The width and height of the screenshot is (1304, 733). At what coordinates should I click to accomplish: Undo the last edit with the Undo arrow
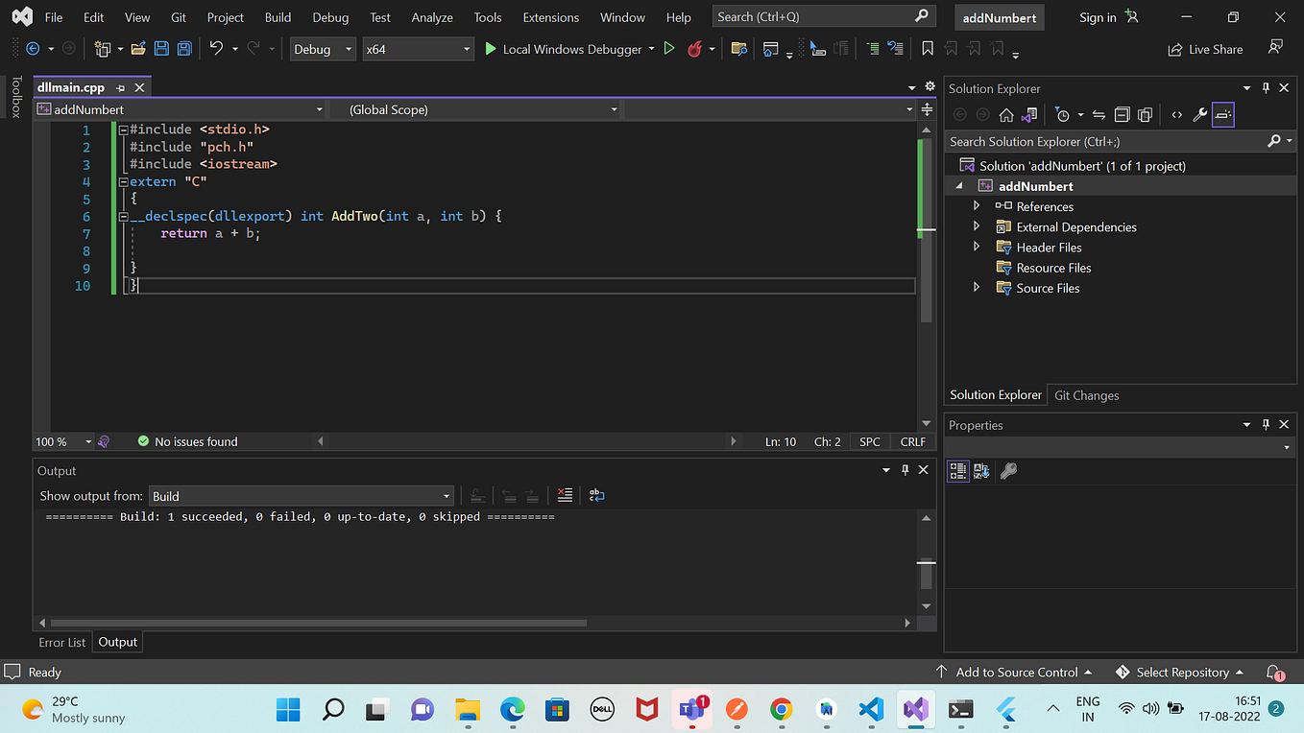pos(216,49)
